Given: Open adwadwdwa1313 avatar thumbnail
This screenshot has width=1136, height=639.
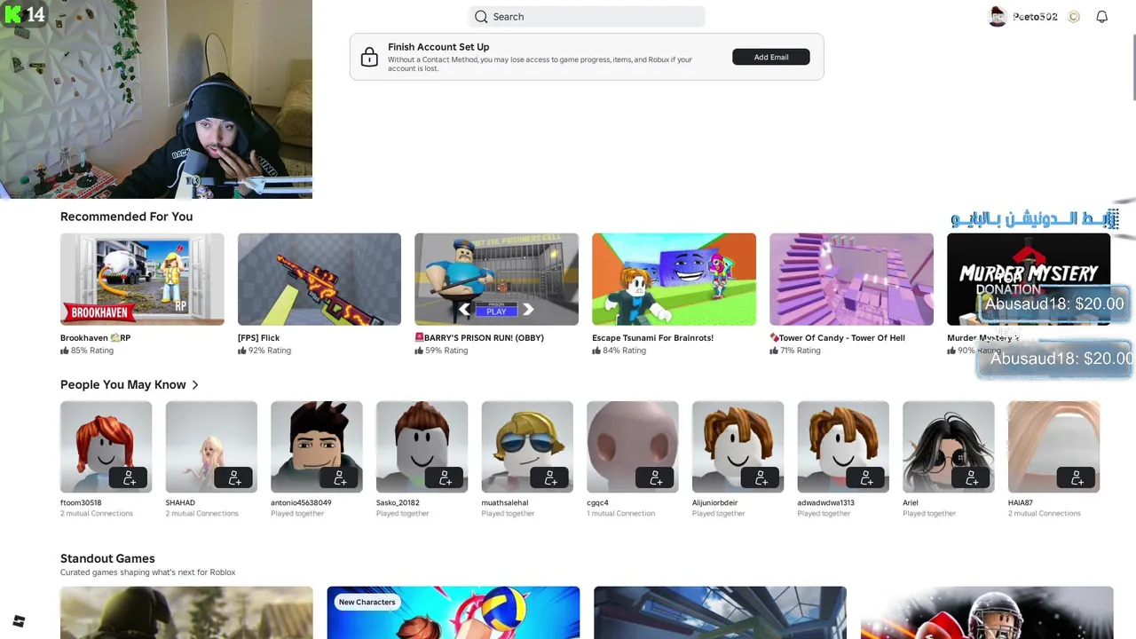Looking at the screenshot, I should pos(843,446).
